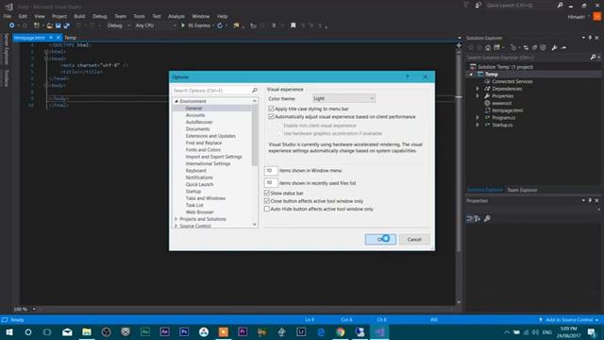Click items shown in recently used files field
The width and height of the screenshot is (604, 340).
pyautogui.click(x=271, y=182)
